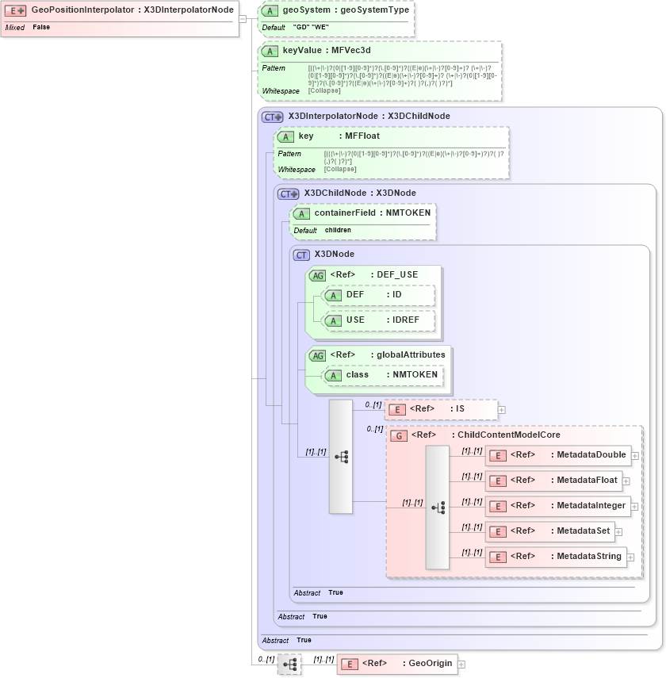Click the ChildContentModelCore choice compositor icon
The image size is (666, 678).
click(438, 508)
